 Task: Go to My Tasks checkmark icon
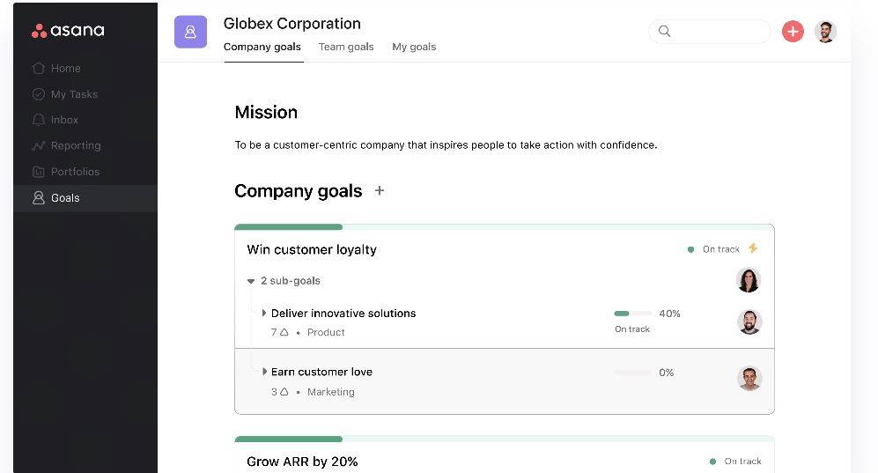(x=39, y=94)
